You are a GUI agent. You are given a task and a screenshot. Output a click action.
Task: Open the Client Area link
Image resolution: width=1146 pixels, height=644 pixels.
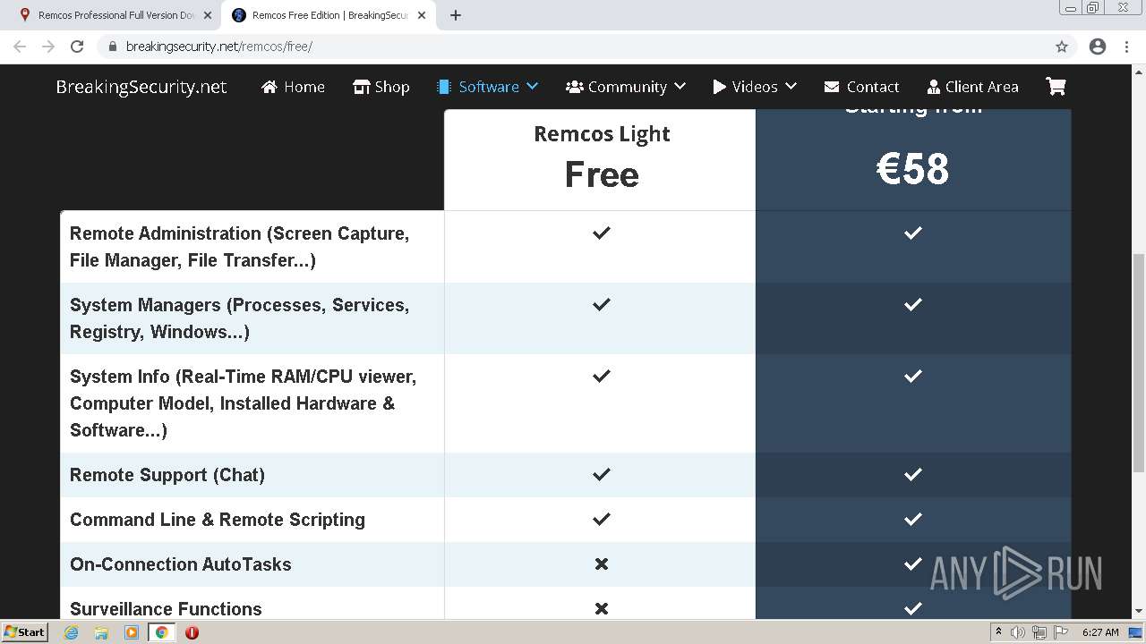(972, 87)
